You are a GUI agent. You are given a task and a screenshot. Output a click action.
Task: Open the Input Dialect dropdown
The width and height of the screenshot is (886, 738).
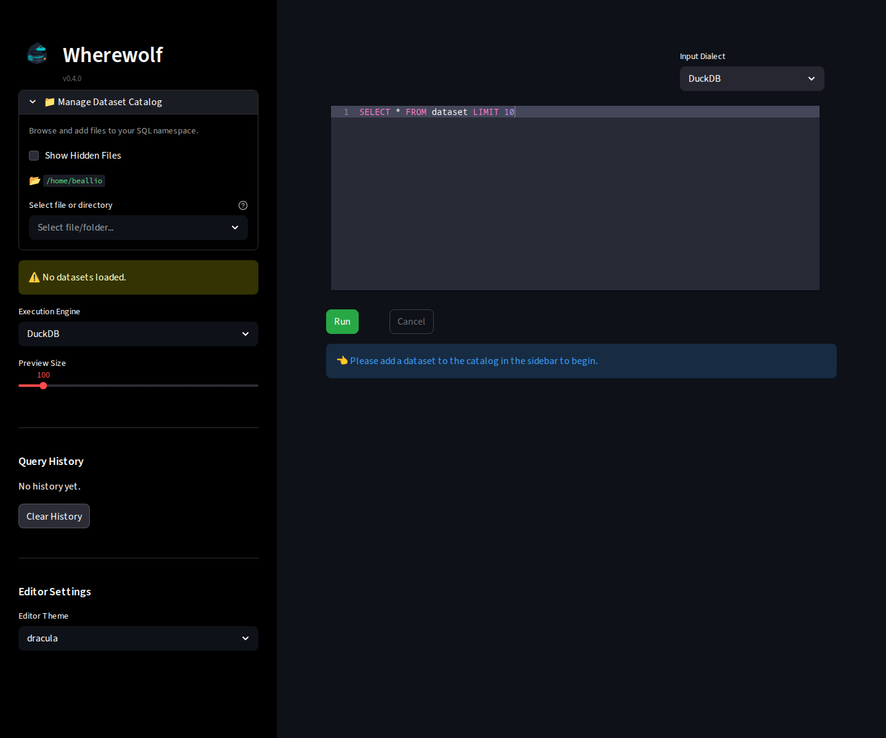point(752,79)
